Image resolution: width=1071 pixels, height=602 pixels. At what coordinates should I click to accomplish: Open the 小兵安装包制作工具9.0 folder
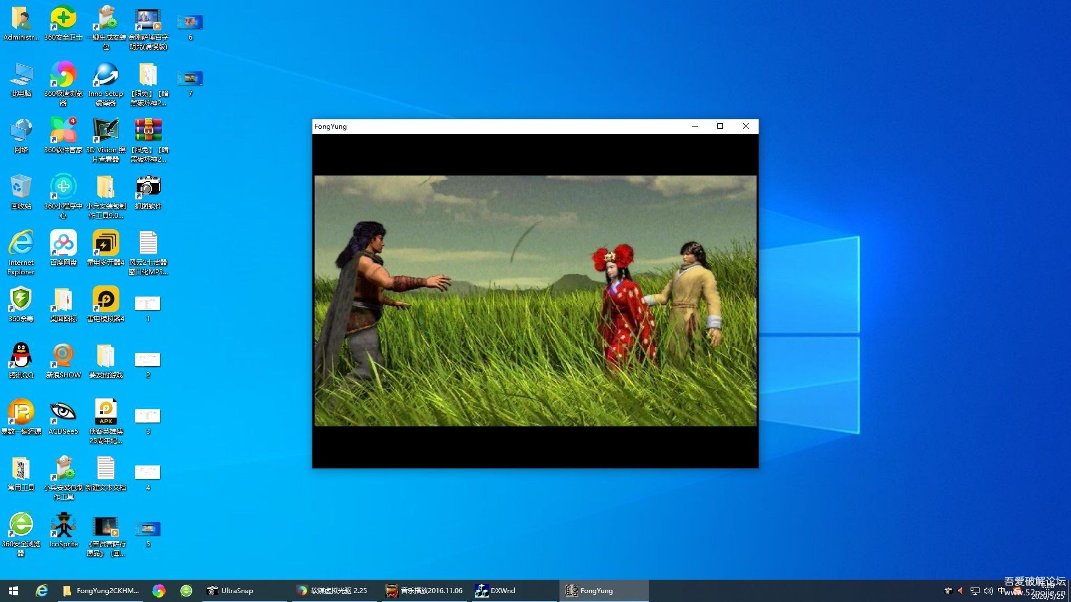pos(106,196)
